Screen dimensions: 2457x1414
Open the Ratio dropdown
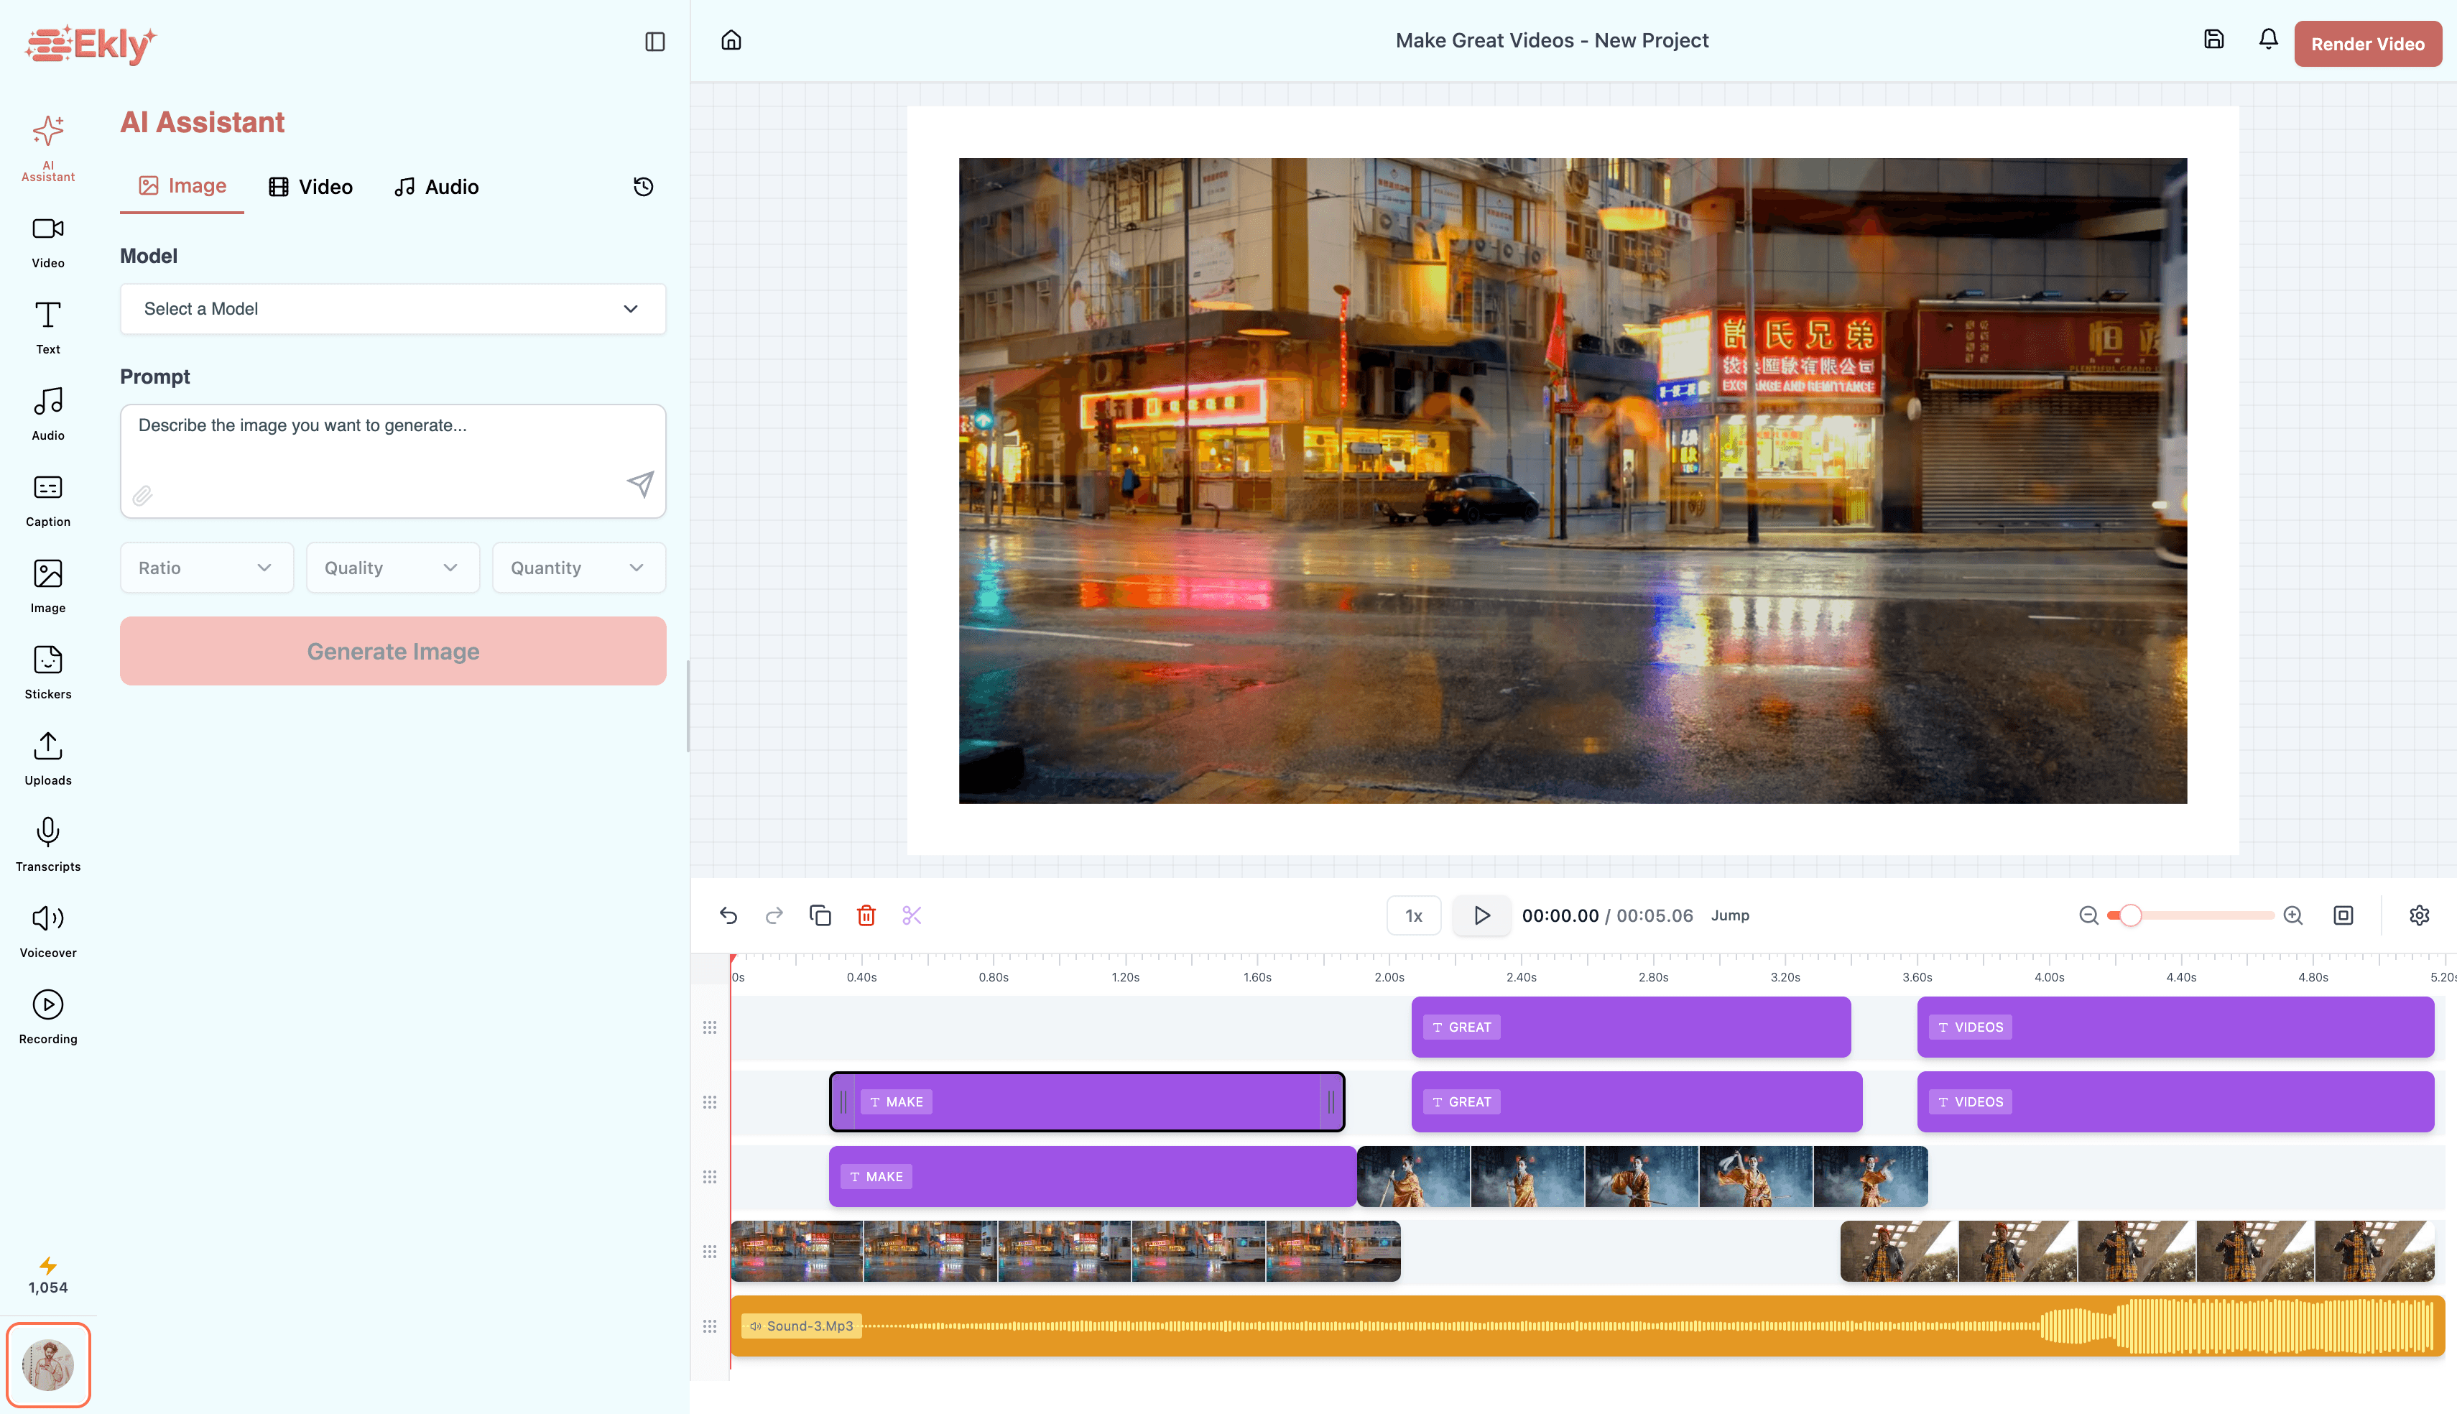[x=205, y=567]
